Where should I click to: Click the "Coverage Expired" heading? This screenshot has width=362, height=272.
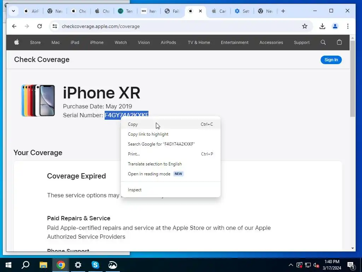click(x=76, y=176)
